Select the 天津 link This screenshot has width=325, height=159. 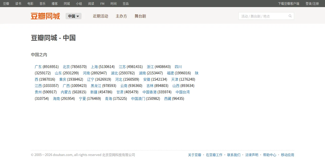(x=175, y=79)
